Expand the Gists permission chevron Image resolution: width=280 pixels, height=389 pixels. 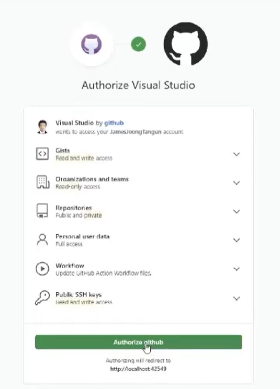237,154
